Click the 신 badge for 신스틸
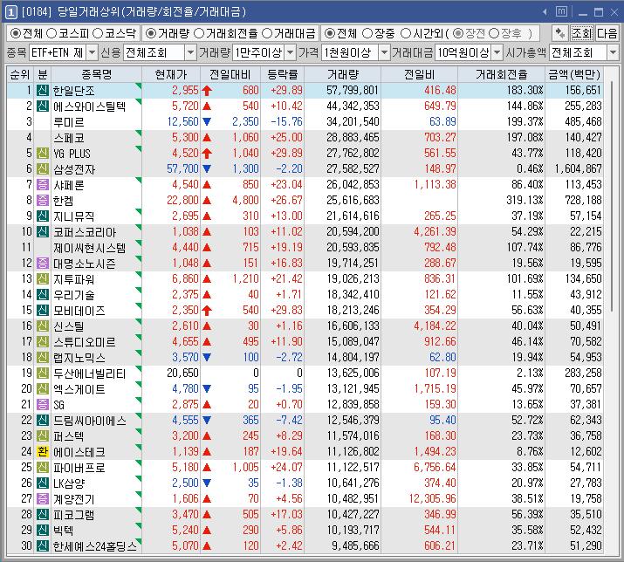This screenshot has height=562, width=624. (x=43, y=326)
